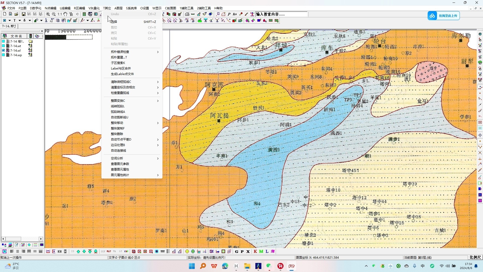Image resolution: width=483 pixels, height=272 pixels.
Task: Open the W显示 menu
Action: click(x=156, y=8)
